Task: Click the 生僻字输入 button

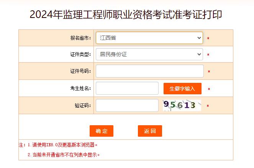Action: click(182, 89)
